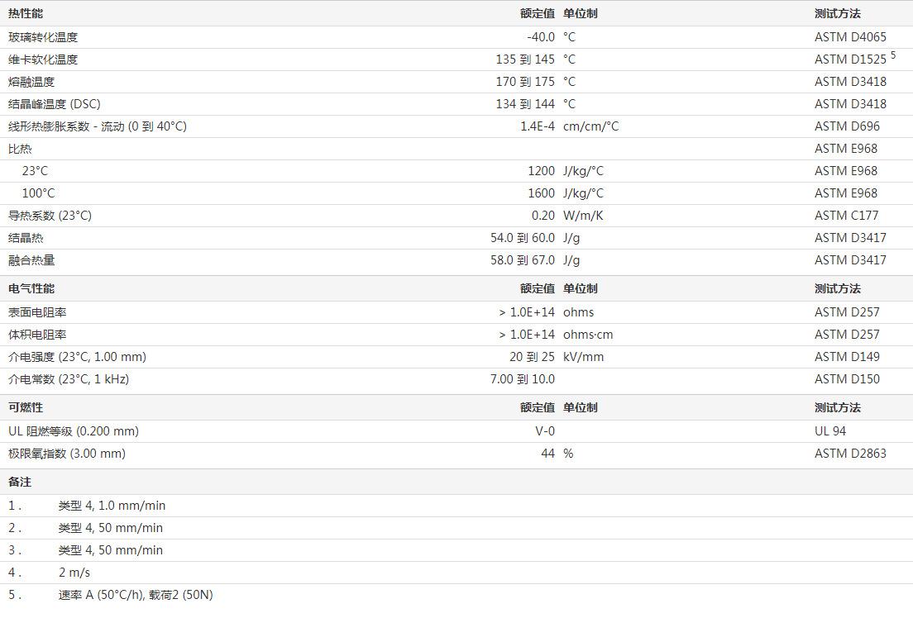Select the ASTM D4065 test method

tap(850, 37)
